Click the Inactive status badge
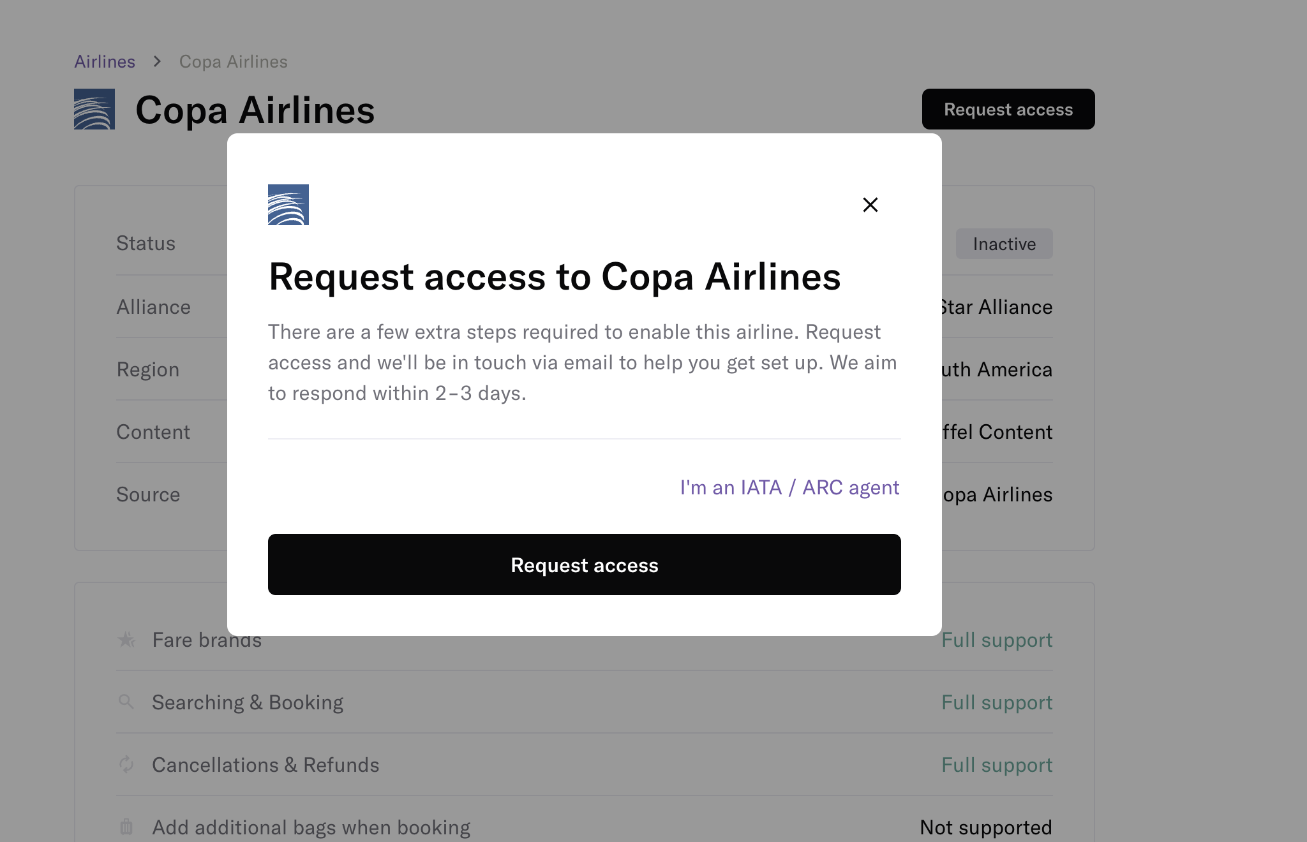Image resolution: width=1307 pixels, height=842 pixels. 1005,244
